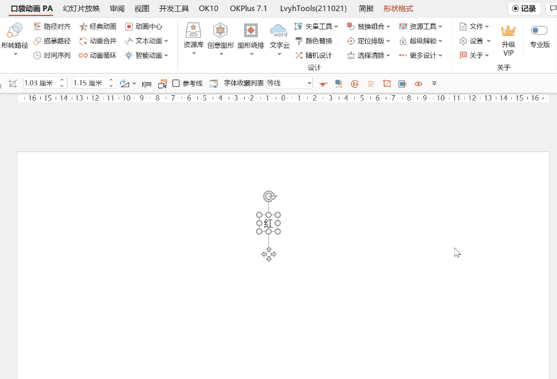Switch to the LvyhTools(211021) tab
Screen dimensions: 557x379
pos(313,9)
